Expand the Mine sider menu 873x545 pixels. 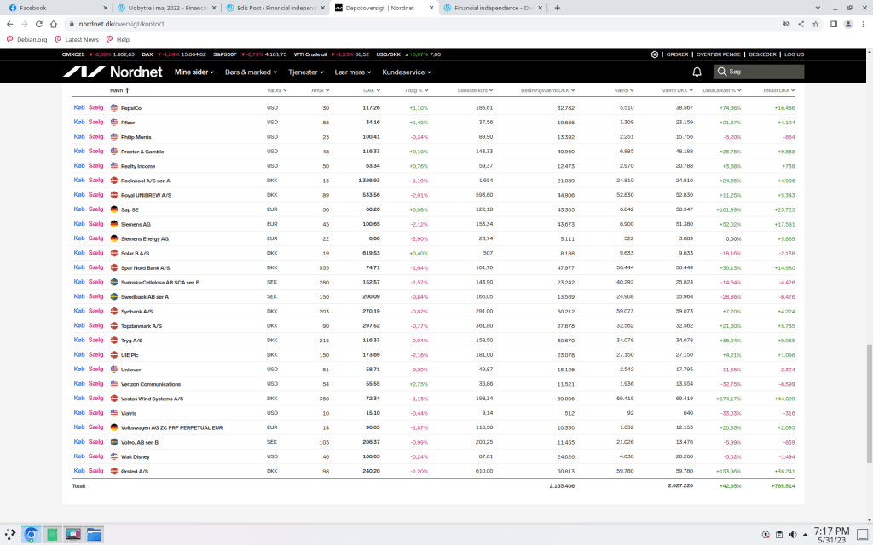pyautogui.click(x=194, y=72)
